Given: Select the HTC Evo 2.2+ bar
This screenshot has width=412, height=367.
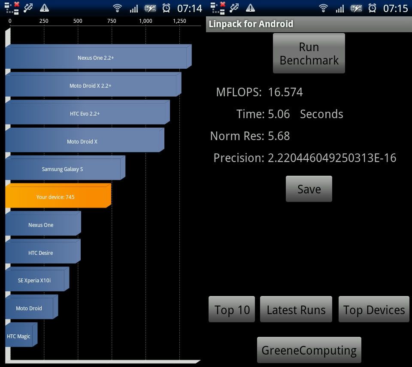Looking at the screenshot, I should click(x=88, y=112).
